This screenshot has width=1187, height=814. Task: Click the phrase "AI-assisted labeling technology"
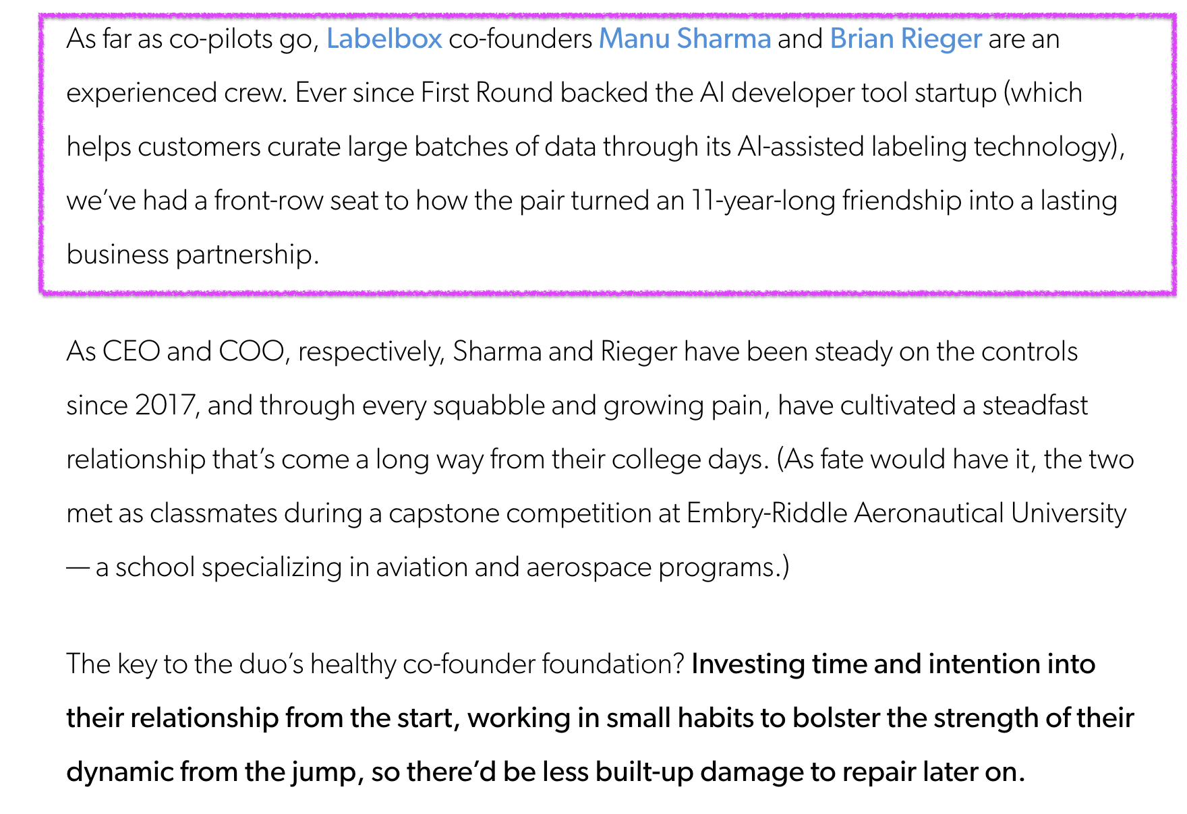[924, 147]
